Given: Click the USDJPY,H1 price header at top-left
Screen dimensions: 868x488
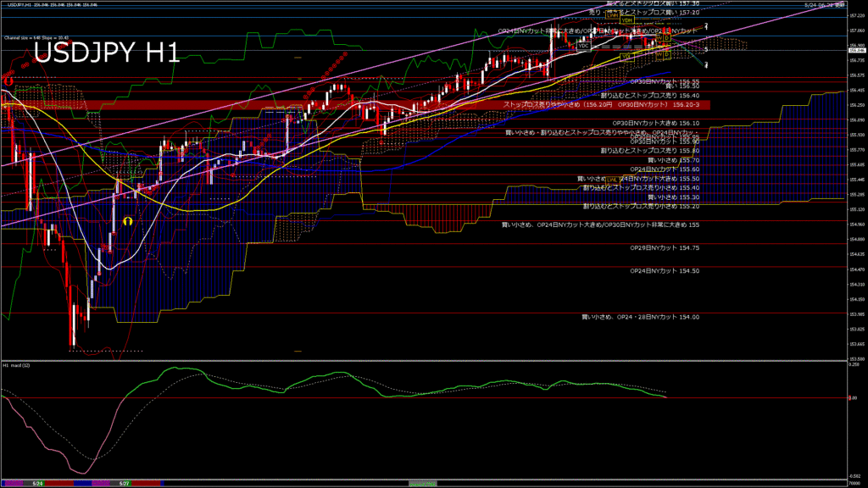Looking at the screenshot, I should [53, 4].
